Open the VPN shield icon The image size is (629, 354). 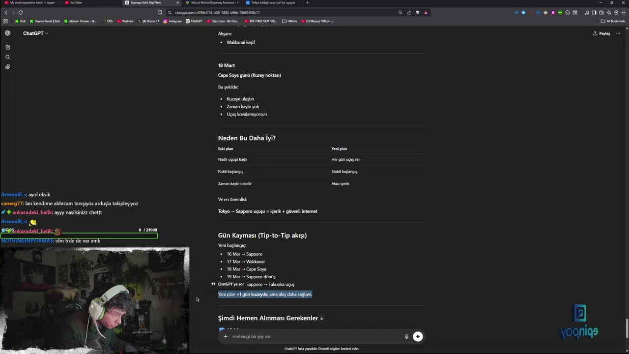616,12
